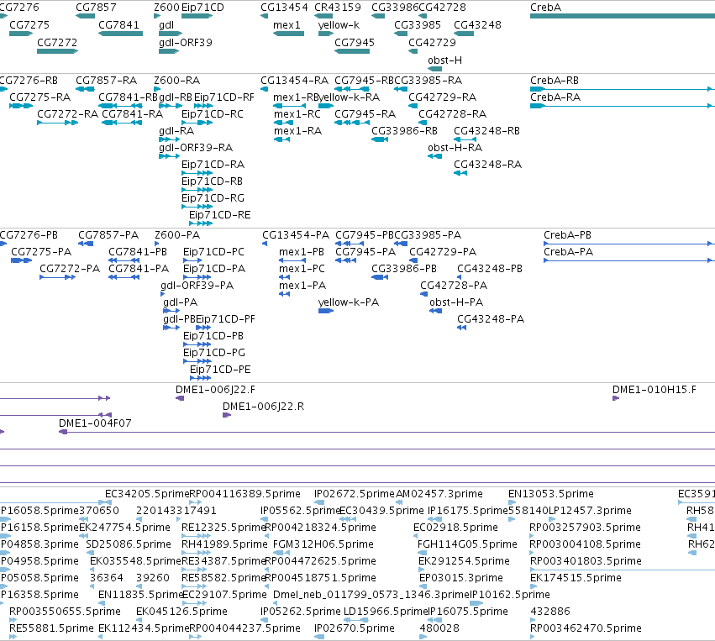Click the DME1-006J22.R BAC end label
715x641 pixels.
tap(263, 407)
